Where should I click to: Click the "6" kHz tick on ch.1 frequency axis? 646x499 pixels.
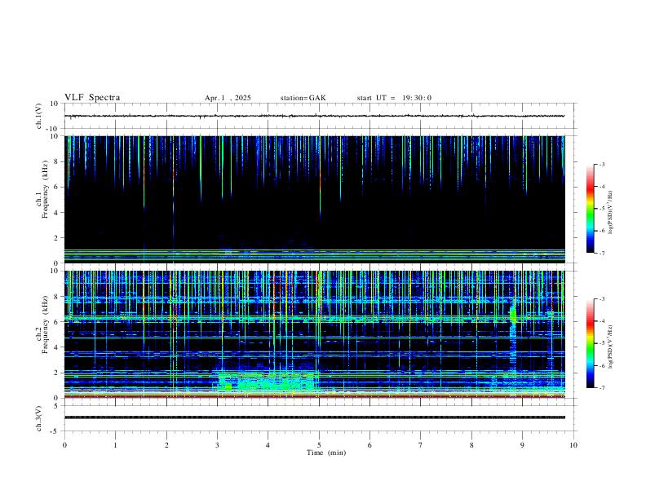[57, 187]
